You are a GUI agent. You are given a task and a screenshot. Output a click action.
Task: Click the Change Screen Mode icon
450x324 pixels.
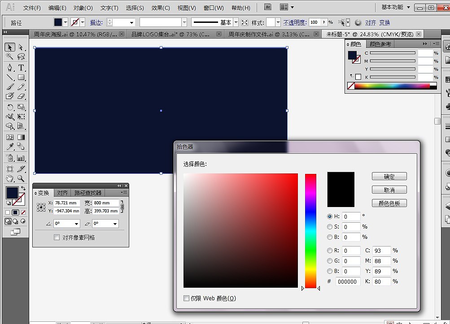pos(15,232)
